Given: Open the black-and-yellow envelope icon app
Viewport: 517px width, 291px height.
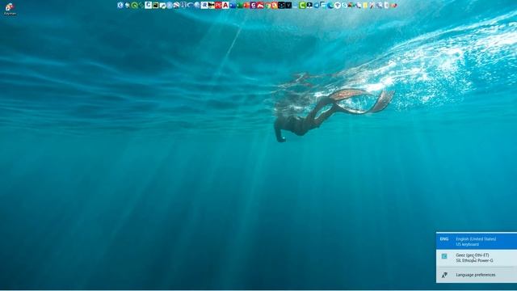Looking at the screenshot, I should pos(212,5).
